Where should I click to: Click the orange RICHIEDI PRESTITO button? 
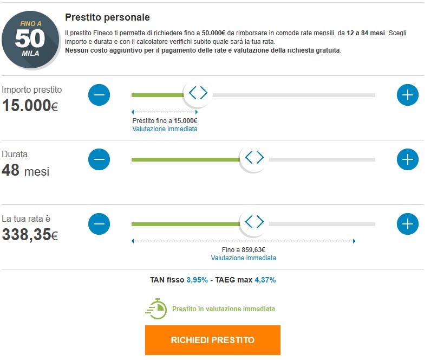[212, 340]
